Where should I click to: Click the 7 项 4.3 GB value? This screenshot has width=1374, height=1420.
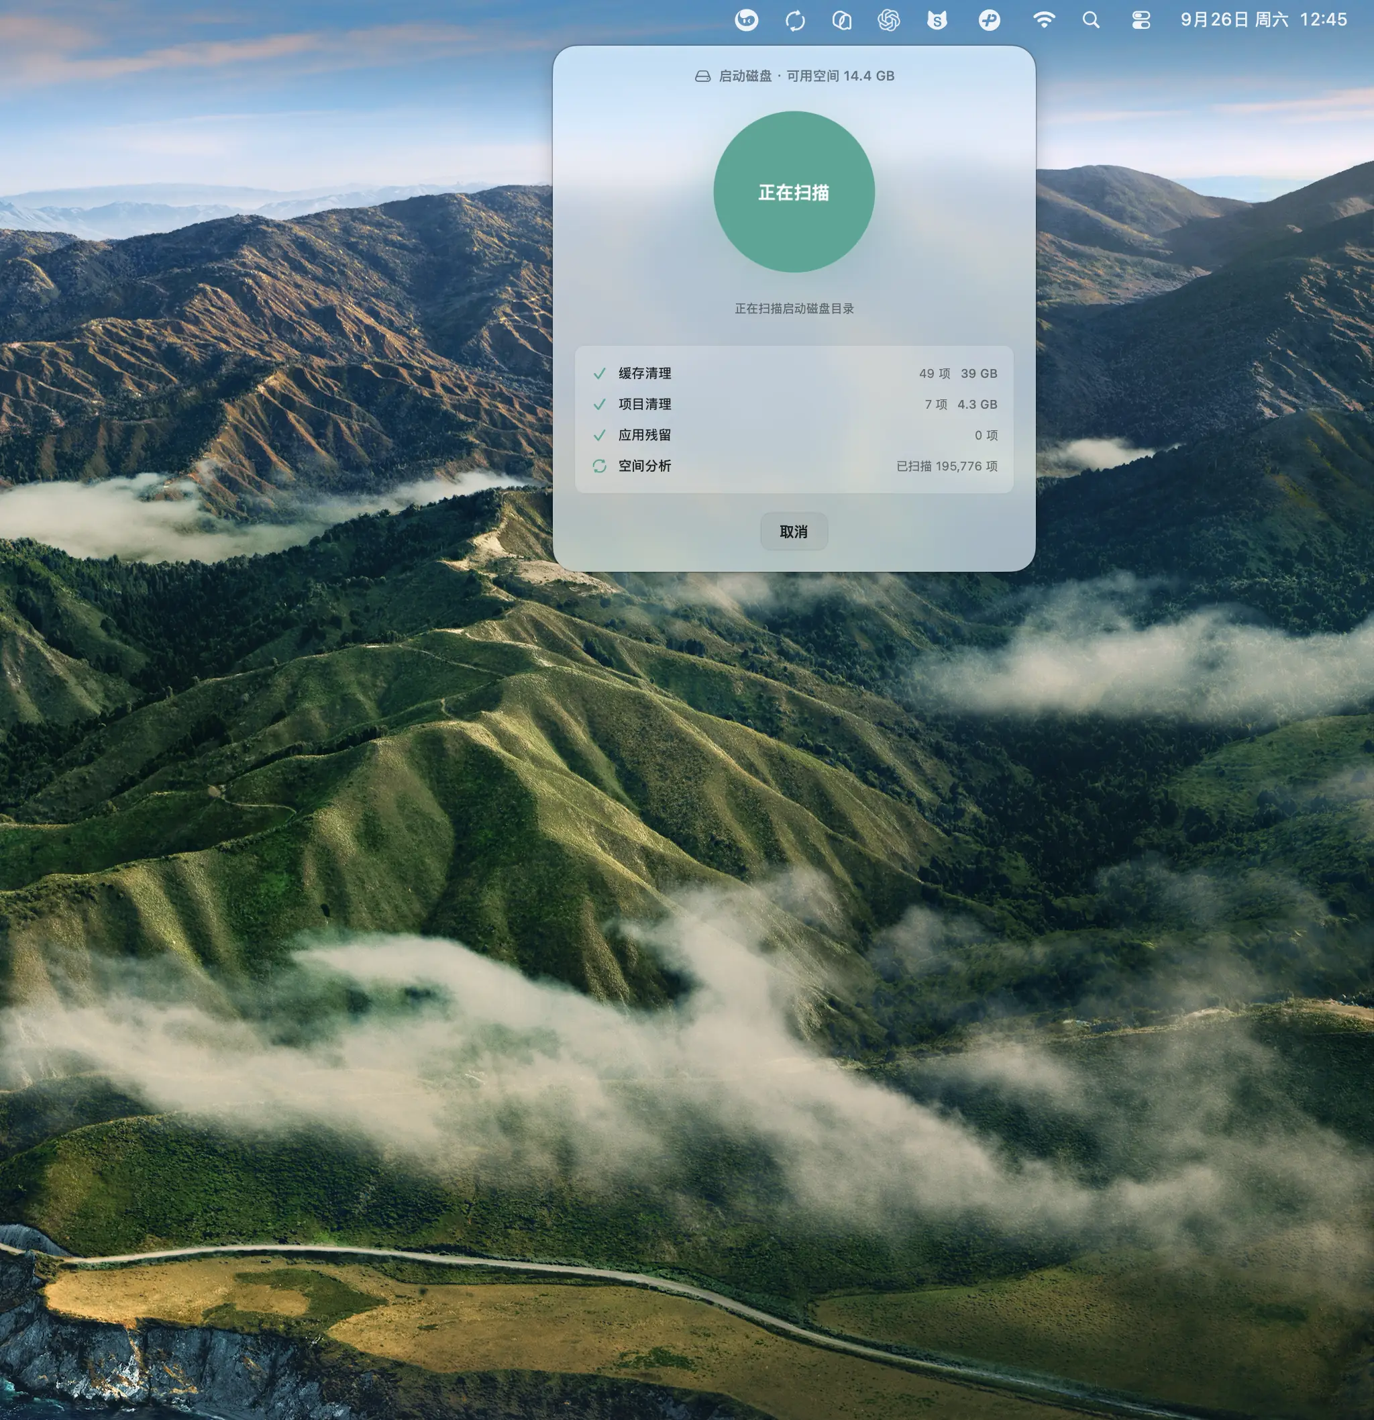pos(961,404)
